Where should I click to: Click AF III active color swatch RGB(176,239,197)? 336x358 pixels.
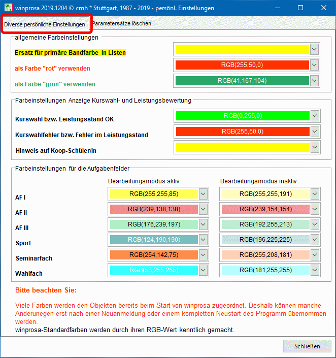click(154, 224)
